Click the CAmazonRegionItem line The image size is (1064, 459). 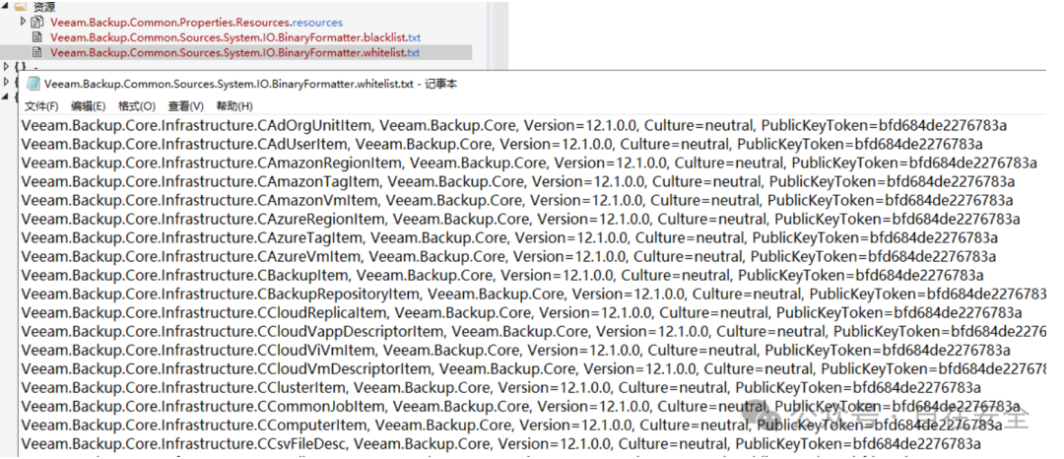(529, 164)
